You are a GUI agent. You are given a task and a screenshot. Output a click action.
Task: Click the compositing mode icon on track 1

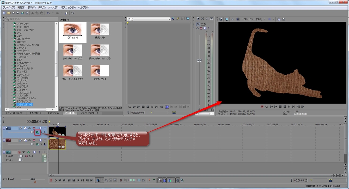point(37,133)
